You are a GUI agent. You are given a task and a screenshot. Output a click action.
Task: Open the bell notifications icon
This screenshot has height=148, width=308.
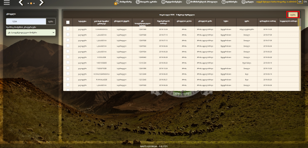pyautogui.click(x=163, y=2)
